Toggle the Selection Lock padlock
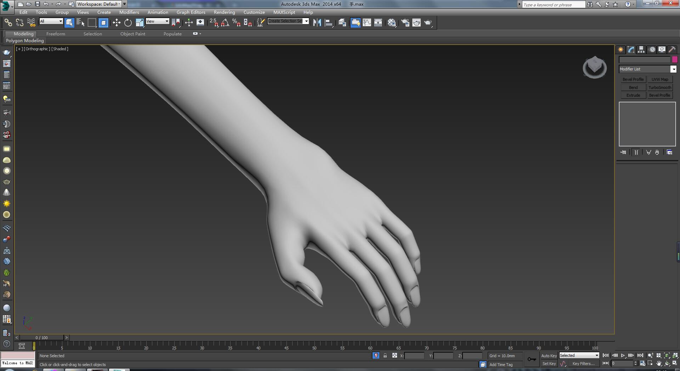The image size is (680, 371). 385,355
